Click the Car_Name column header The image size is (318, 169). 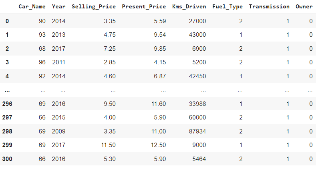pyautogui.click(x=32, y=7)
